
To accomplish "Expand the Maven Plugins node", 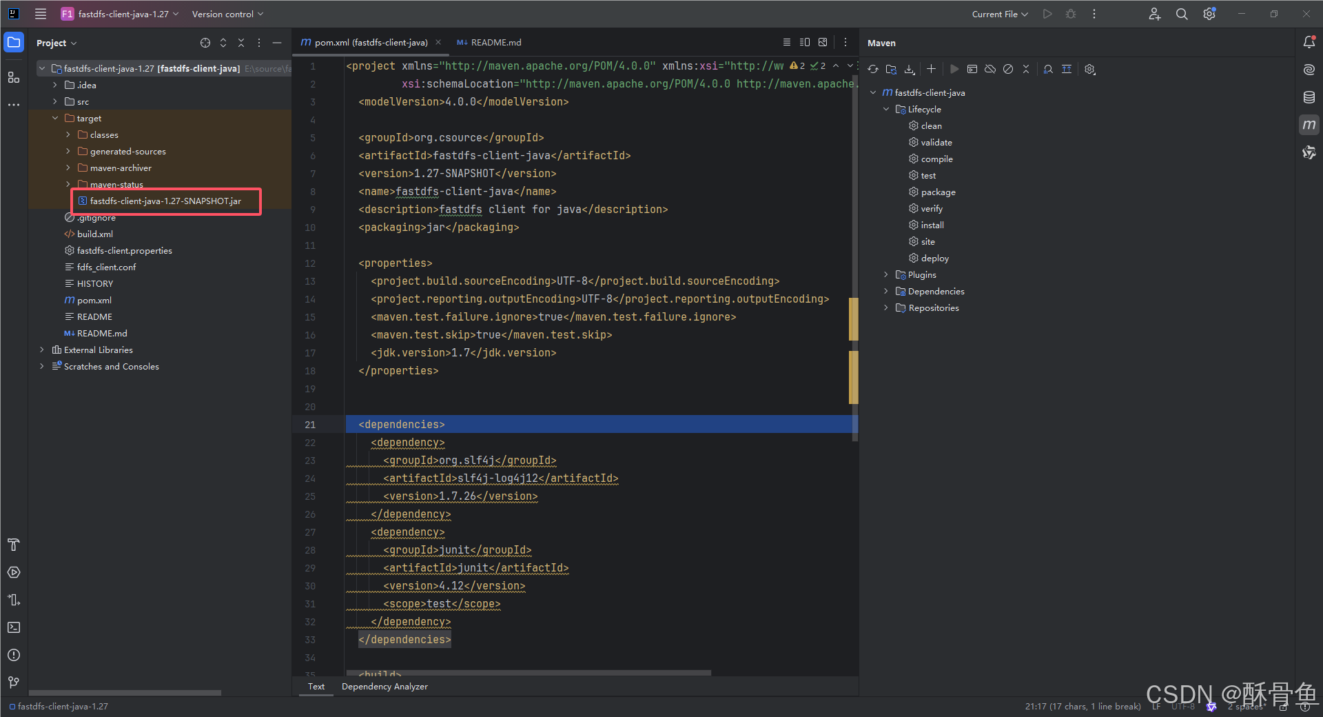I will (x=886, y=275).
